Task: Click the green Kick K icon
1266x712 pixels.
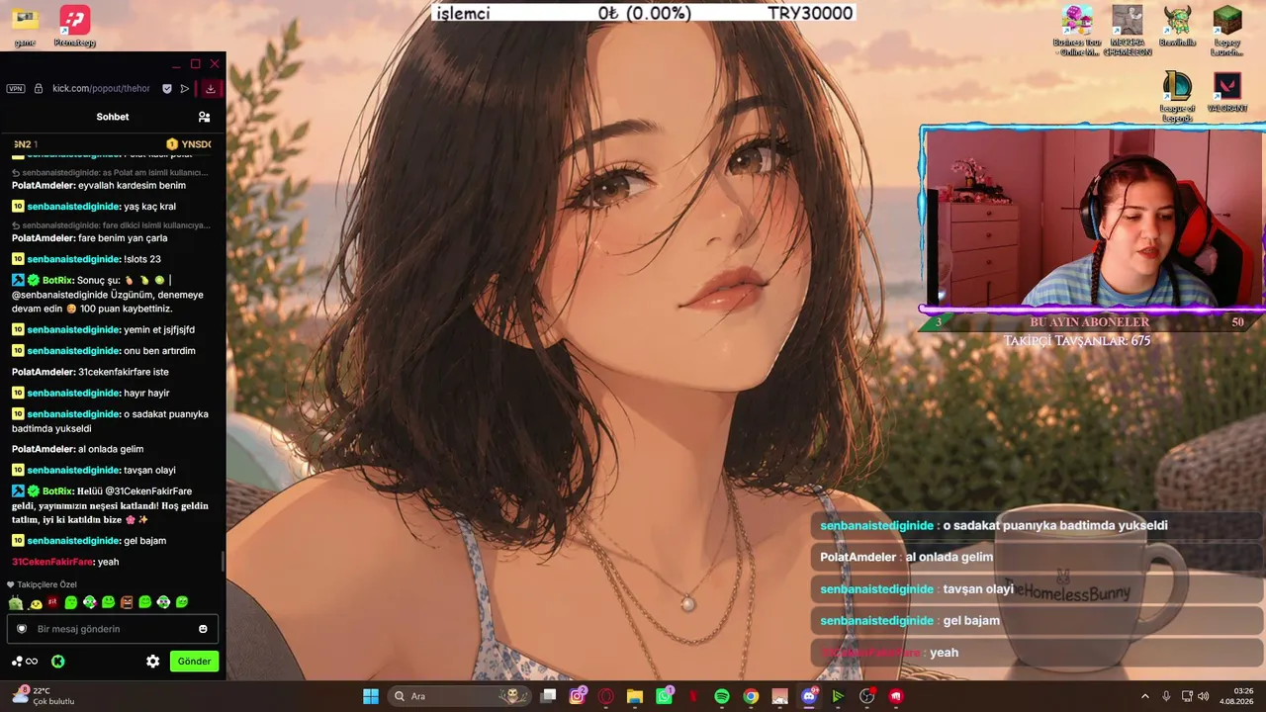Action: (58, 662)
